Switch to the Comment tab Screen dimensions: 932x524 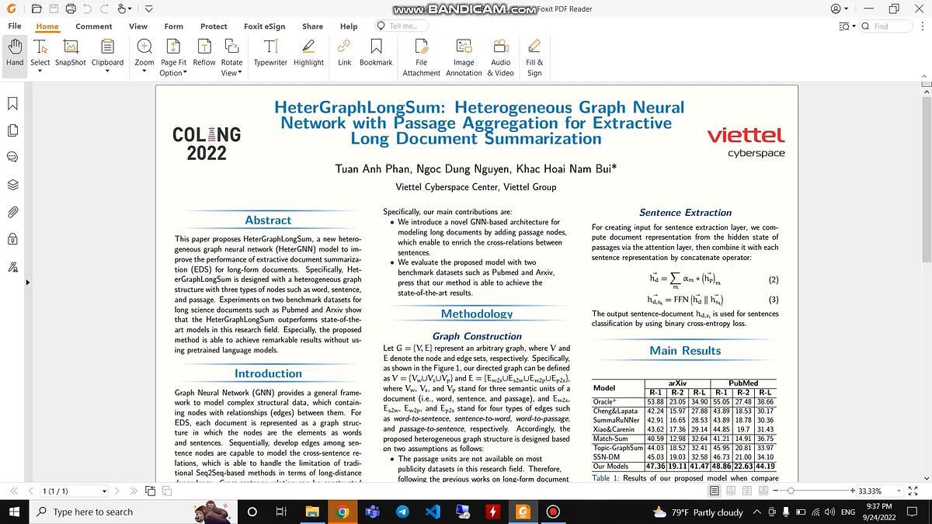pos(93,26)
